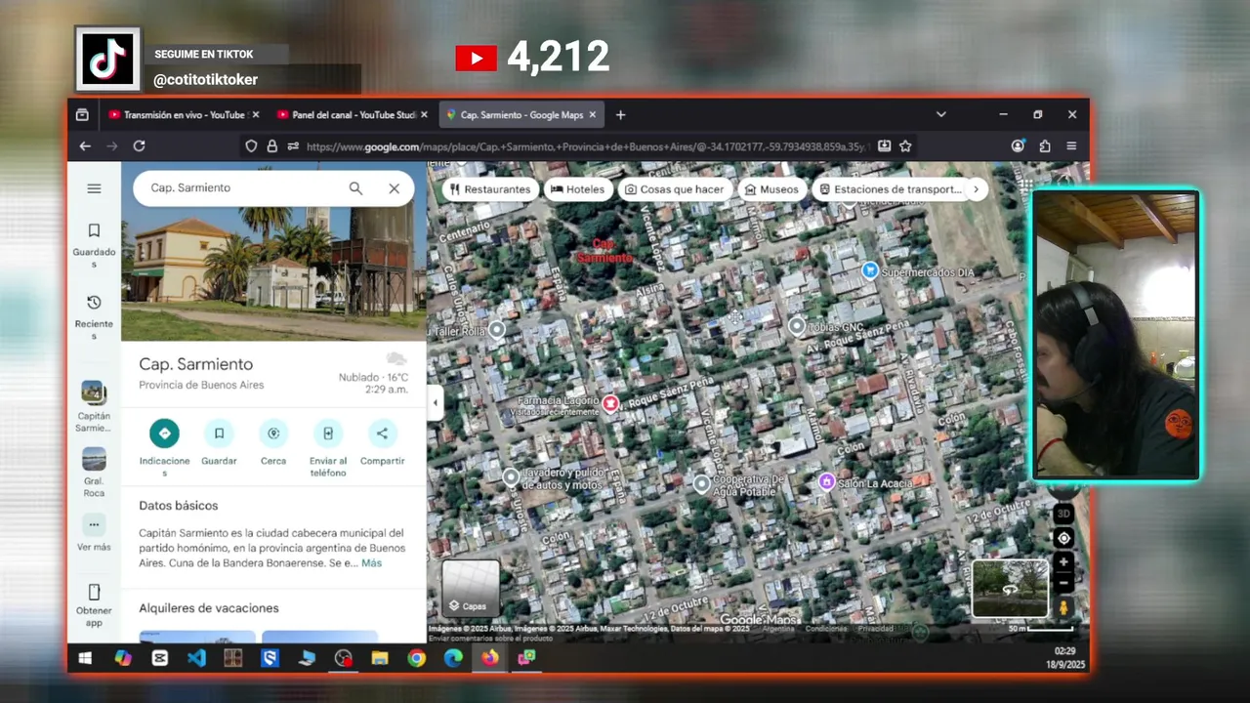
Task: Click the Supermercados DIA map pin
Action: click(870, 270)
